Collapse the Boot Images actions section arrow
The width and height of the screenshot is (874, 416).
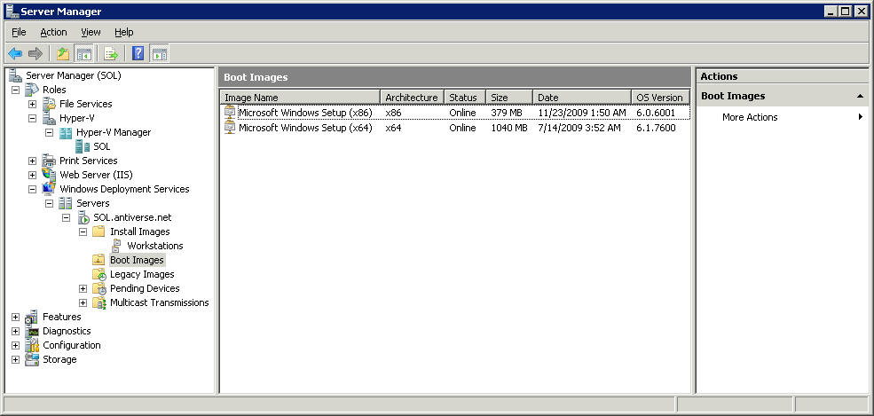coord(860,97)
